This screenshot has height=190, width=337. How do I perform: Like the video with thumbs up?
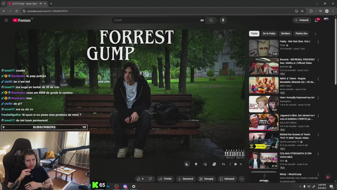[x=140, y=179]
